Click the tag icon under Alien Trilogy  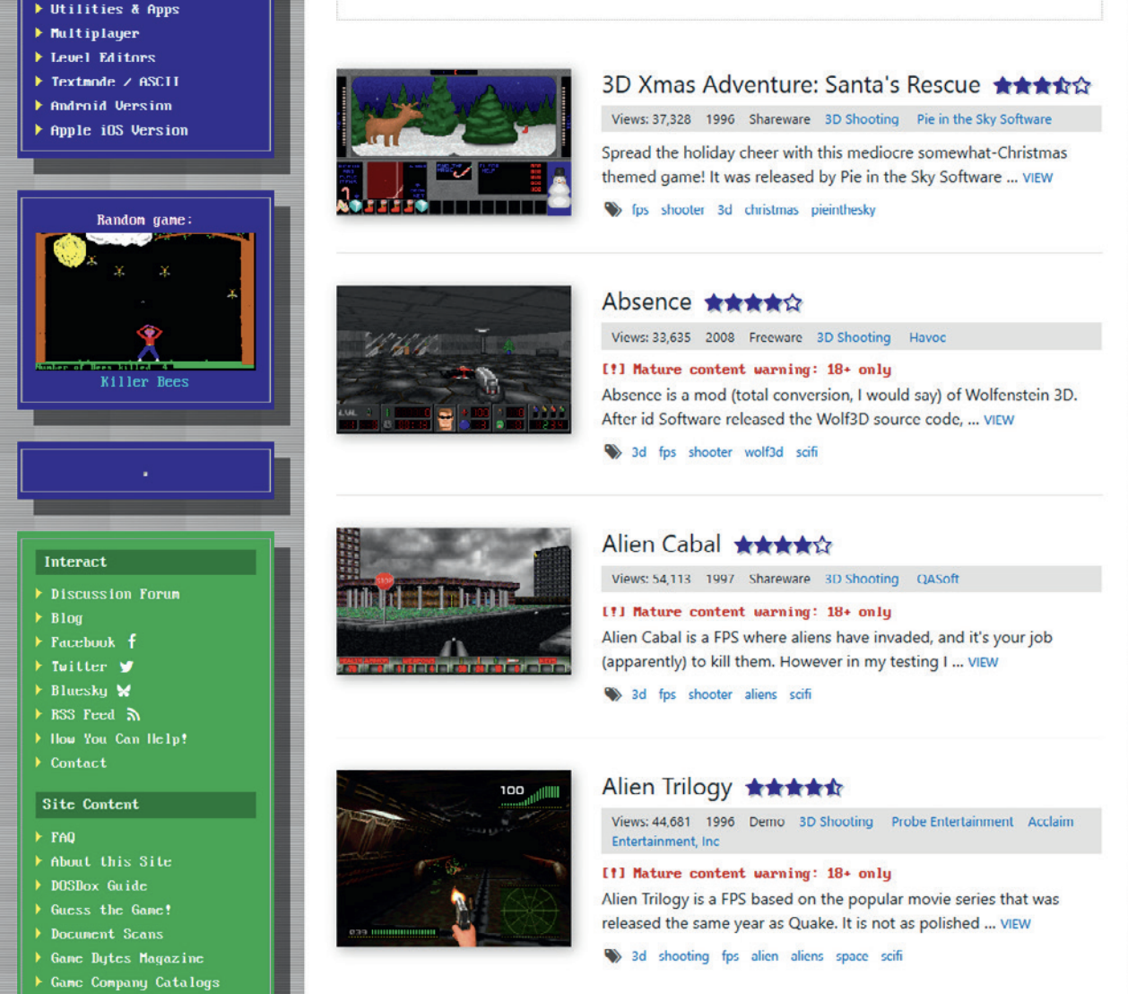tap(612, 956)
